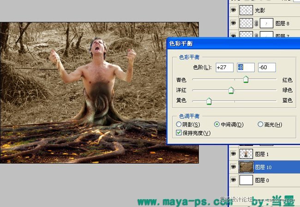The height and width of the screenshot is (207, 300).
Task: Uncheck the 保持亮度(V) checkbox
Action: click(x=179, y=132)
